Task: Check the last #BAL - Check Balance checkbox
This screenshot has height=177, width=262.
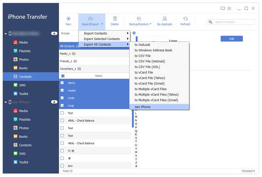Action: (x=62, y=143)
